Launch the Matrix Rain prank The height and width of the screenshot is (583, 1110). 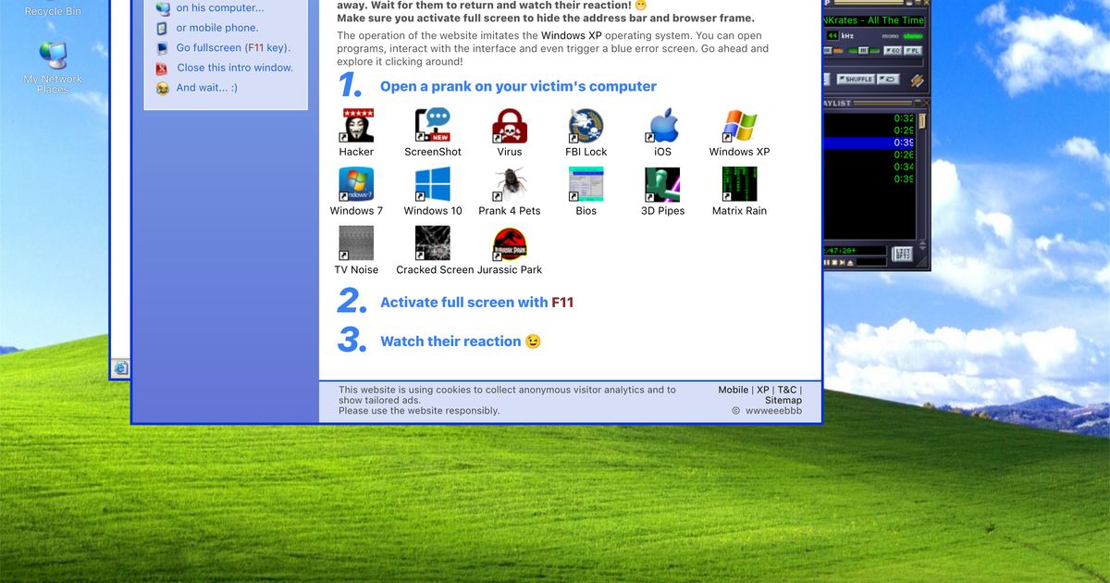pos(740,184)
